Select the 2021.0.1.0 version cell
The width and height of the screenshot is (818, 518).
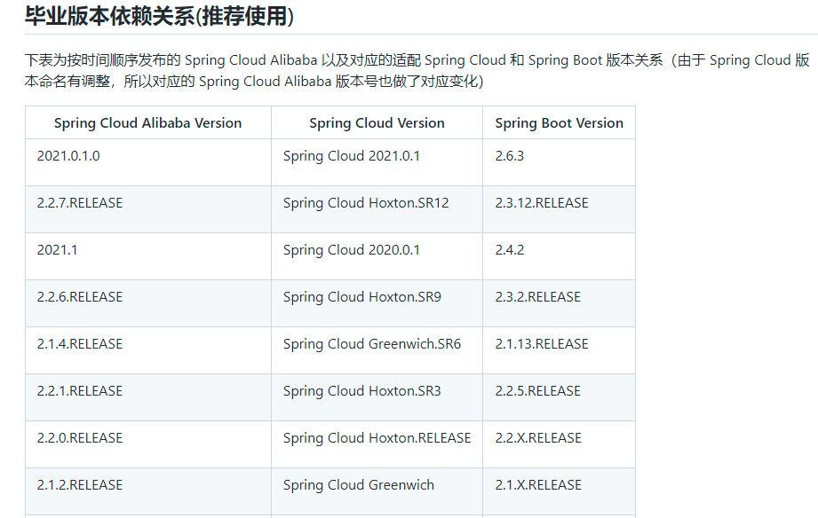click(68, 156)
